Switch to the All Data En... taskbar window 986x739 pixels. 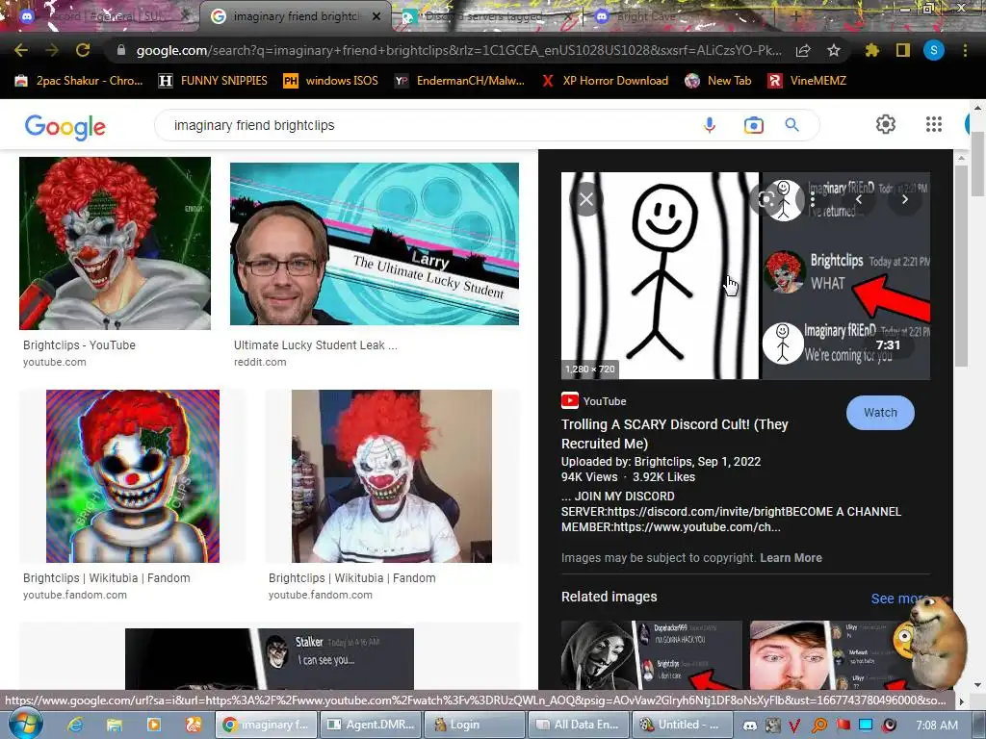click(579, 725)
